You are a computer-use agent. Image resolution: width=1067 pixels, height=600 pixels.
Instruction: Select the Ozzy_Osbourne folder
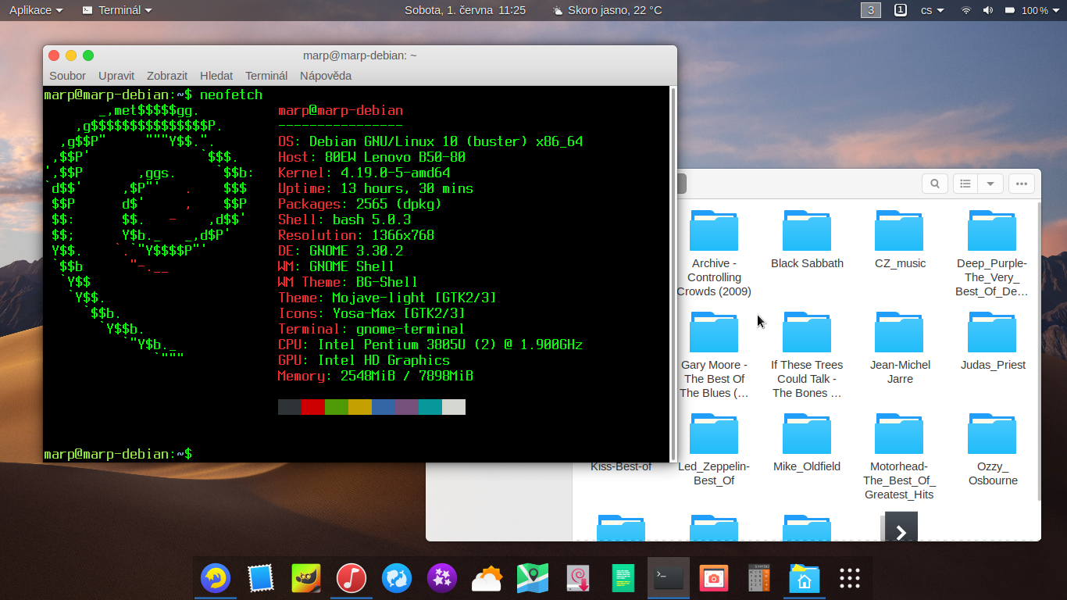tap(993, 449)
